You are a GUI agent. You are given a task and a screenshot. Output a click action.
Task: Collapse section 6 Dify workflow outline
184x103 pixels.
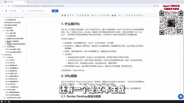click(x=2, y=55)
